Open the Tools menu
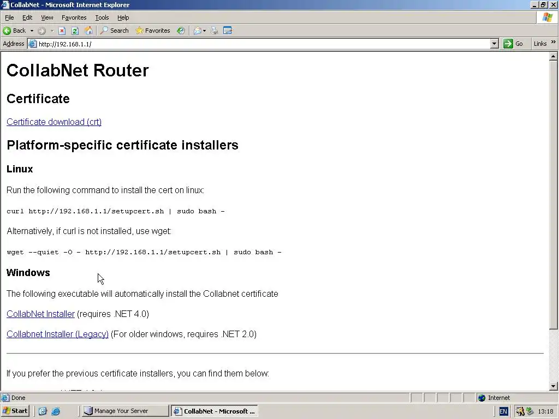 pos(102,17)
